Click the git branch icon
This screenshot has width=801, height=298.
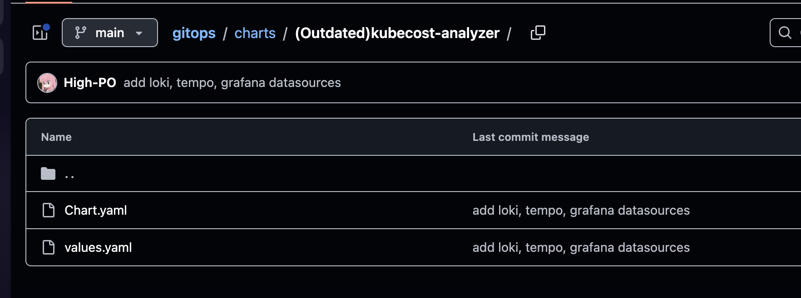point(80,33)
